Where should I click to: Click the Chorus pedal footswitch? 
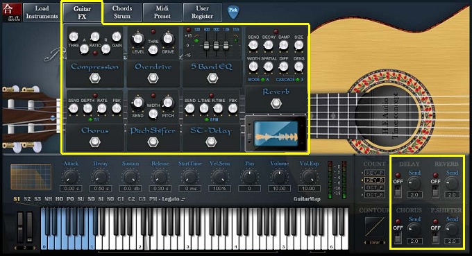95,142
